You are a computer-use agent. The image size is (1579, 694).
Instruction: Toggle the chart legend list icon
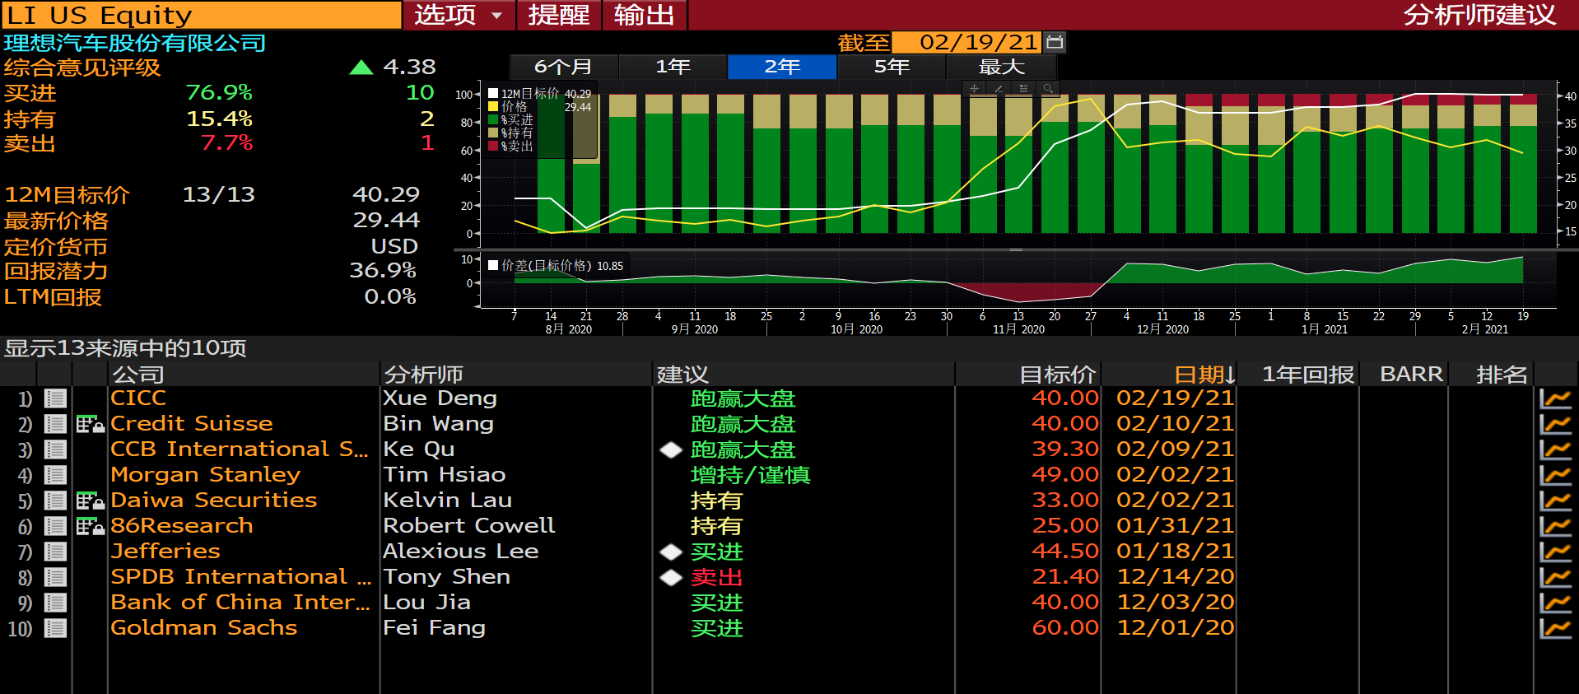[x=1023, y=88]
